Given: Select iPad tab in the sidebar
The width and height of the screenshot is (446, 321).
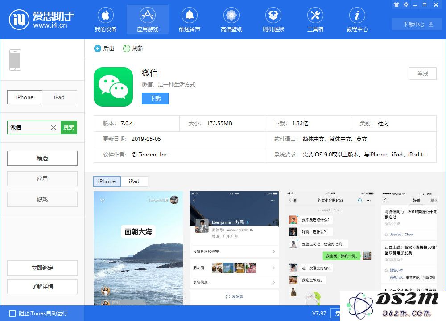Looking at the screenshot, I should (59, 97).
